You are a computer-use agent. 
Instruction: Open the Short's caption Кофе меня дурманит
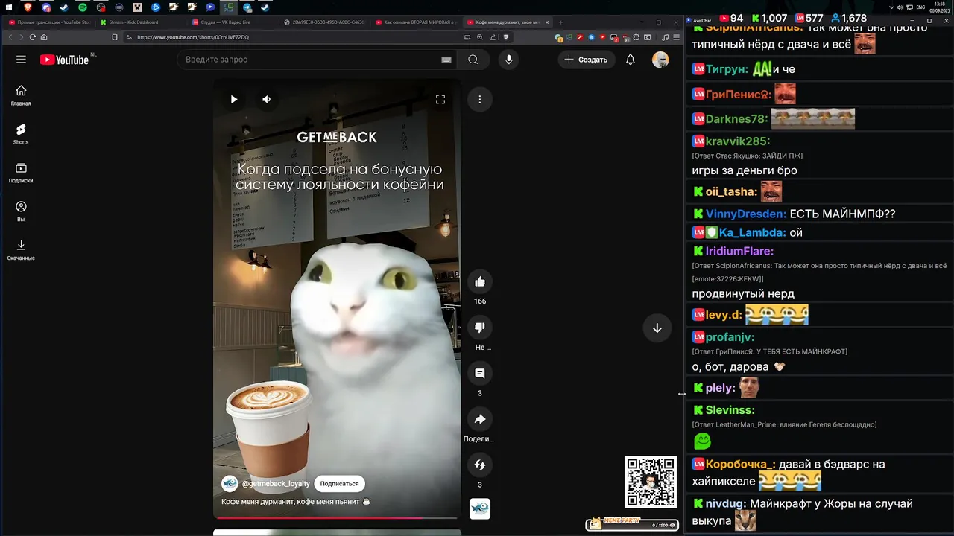pos(296,502)
